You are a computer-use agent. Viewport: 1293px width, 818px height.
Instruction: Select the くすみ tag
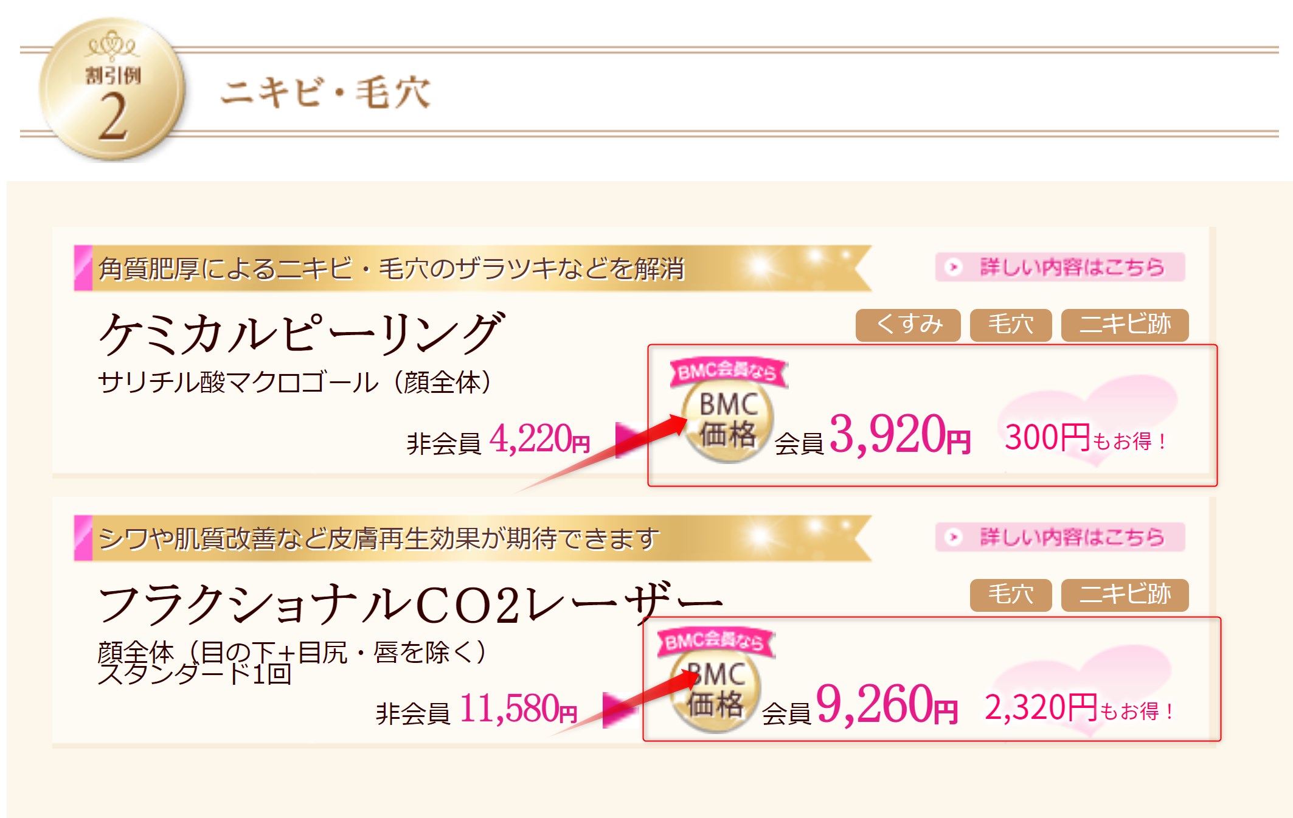pyautogui.click(x=908, y=325)
